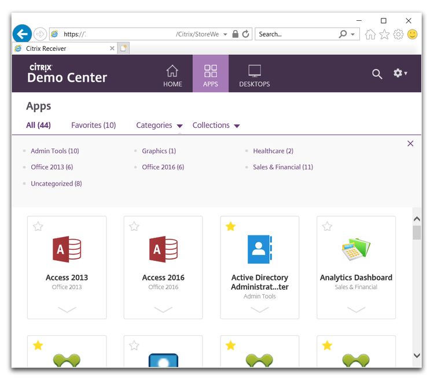Expand details chevron on Active Directory card
The image size is (434, 381).
[x=260, y=309]
